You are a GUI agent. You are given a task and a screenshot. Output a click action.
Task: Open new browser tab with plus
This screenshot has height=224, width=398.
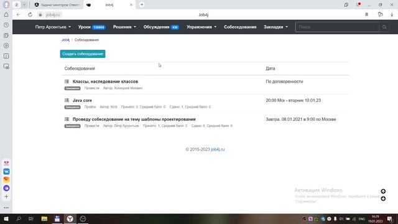click(142, 4)
